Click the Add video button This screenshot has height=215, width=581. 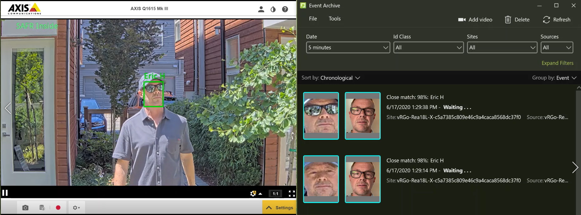[475, 20]
